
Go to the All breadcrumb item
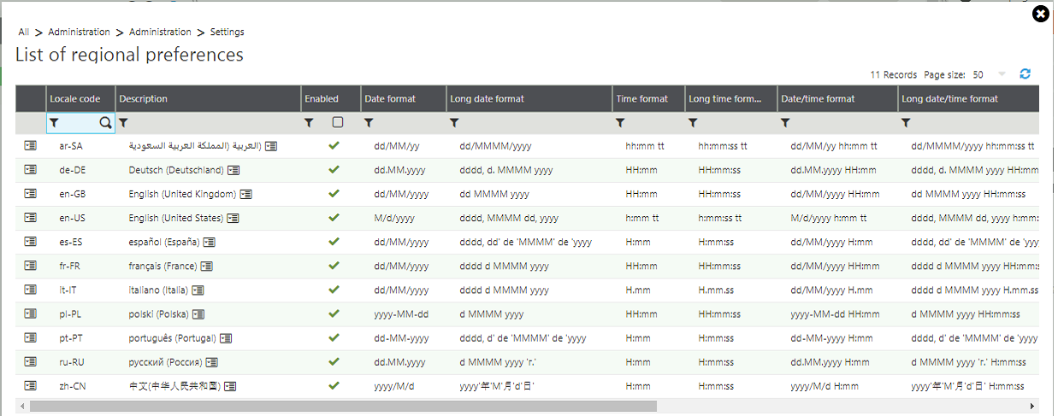(x=24, y=32)
